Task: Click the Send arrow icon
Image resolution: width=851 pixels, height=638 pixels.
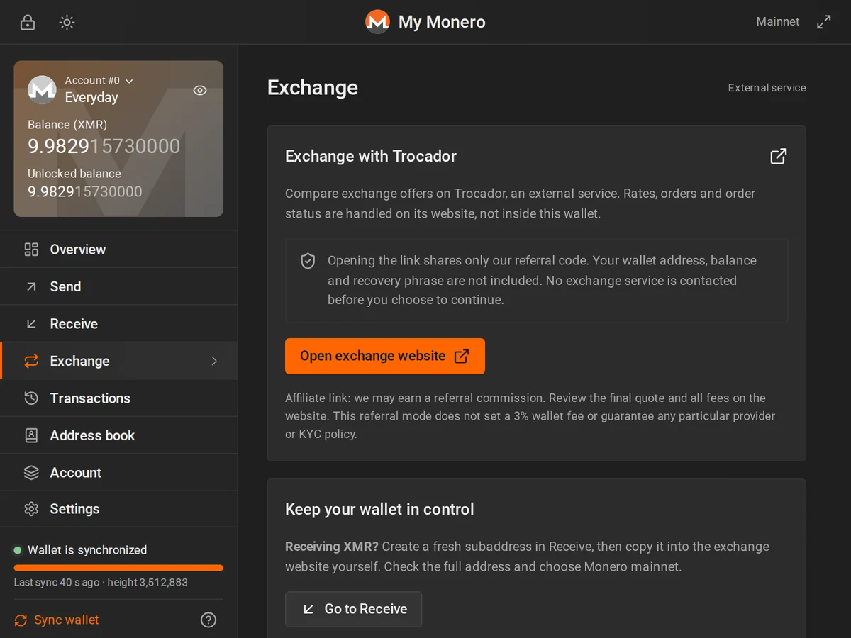Action: tap(31, 286)
